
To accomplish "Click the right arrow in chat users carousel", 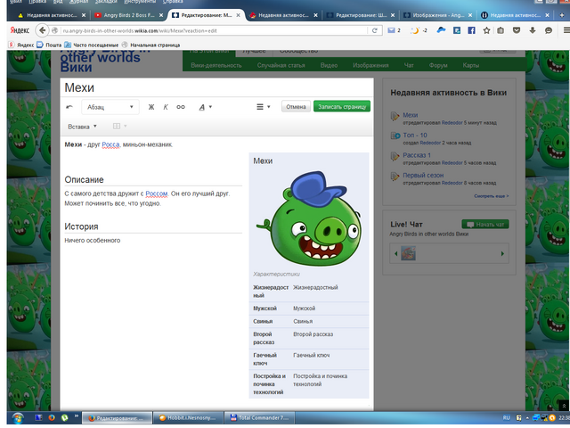I will click(502, 253).
